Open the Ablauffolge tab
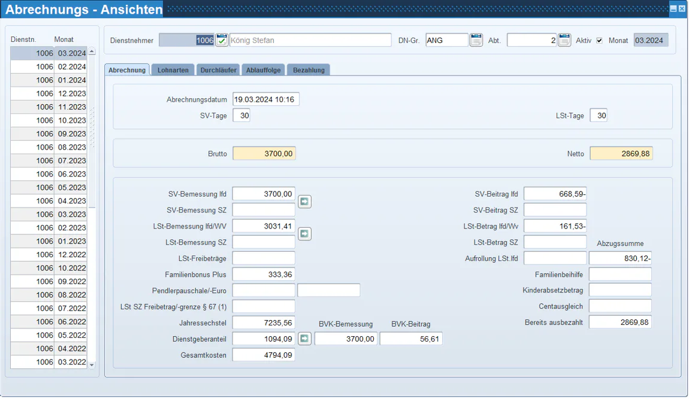Image resolution: width=689 pixels, height=399 pixels. click(263, 70)
